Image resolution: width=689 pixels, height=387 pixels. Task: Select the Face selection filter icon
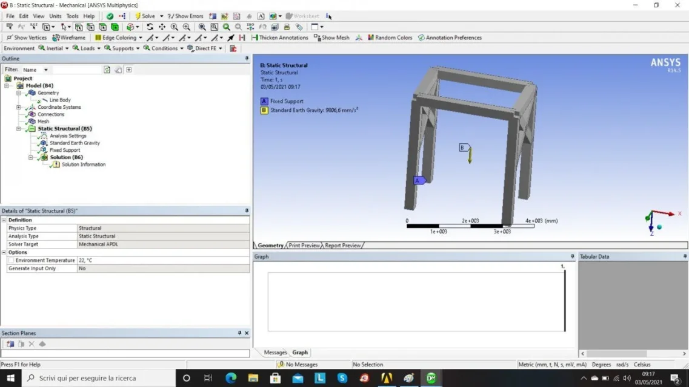click(103, 27)
